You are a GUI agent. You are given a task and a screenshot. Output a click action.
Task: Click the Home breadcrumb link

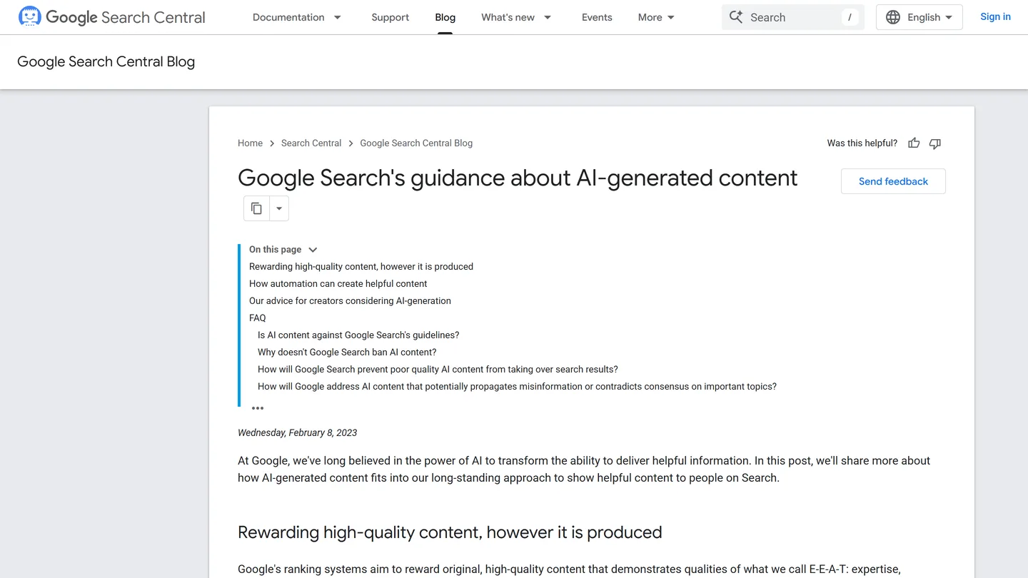251,143
